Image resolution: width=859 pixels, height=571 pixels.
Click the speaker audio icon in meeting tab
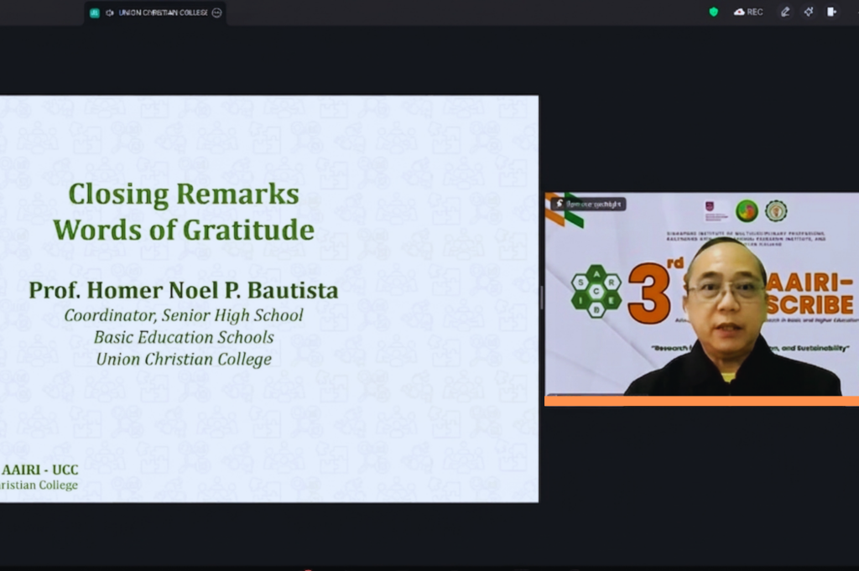pos(110,13)
